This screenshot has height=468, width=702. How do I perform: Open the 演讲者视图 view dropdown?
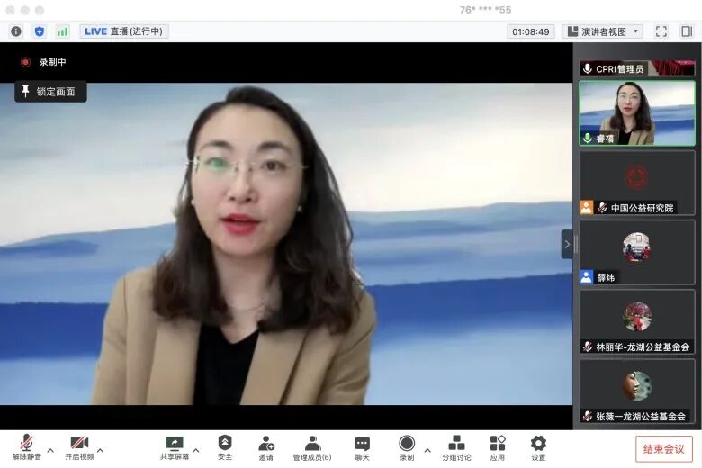point(603,31)
